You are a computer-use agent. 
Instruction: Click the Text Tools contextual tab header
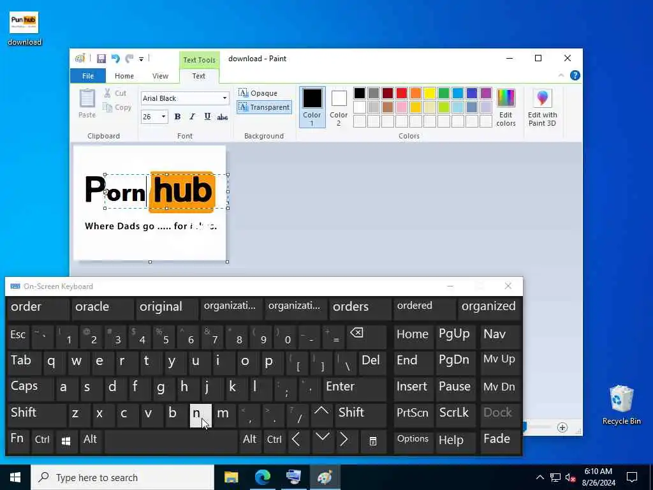[200, 60]
